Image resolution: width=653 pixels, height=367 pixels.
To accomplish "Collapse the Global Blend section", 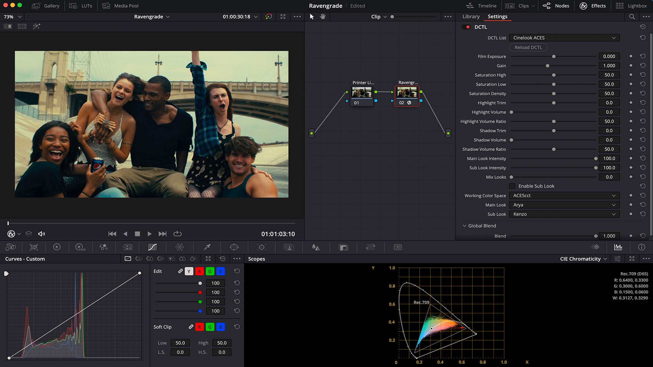I will [465, 226].
